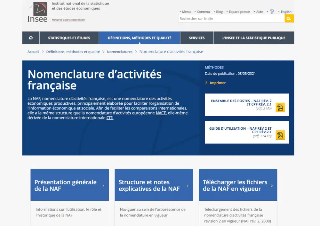Click the Insee logo
This screenshot has height=226, width=320.
(x=37, y=13)
